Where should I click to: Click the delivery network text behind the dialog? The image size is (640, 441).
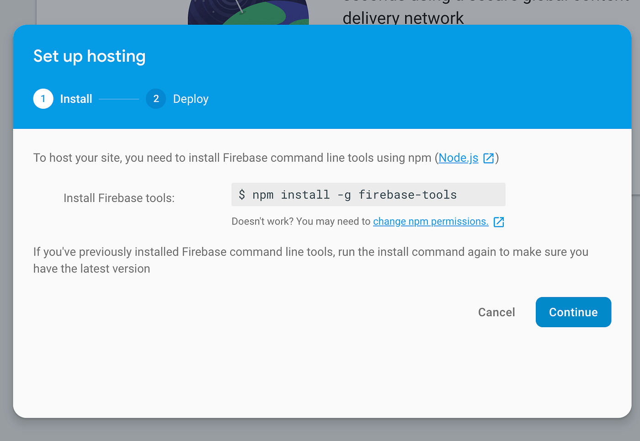(403, 18)
